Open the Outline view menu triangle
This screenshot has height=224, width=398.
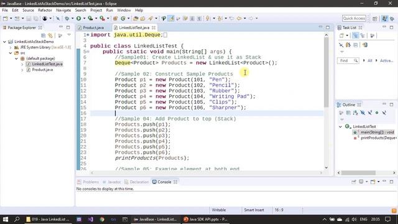(342, 119)
